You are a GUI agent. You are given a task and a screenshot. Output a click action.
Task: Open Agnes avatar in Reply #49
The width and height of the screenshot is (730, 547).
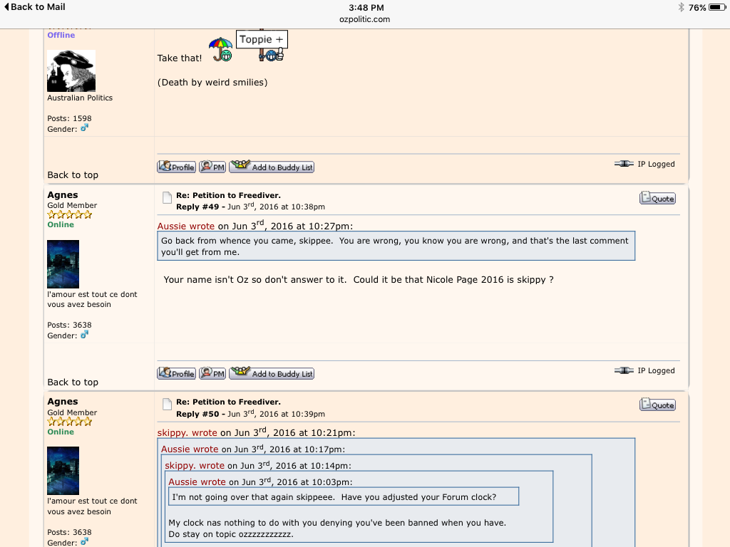coord(63,264)
